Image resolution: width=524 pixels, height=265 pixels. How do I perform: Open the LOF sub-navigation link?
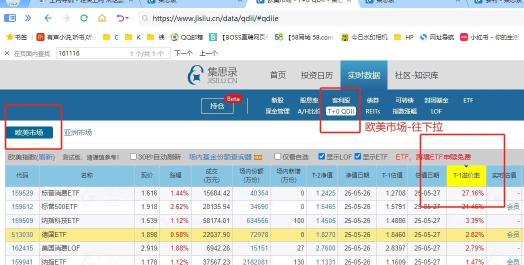coord(436,111)
